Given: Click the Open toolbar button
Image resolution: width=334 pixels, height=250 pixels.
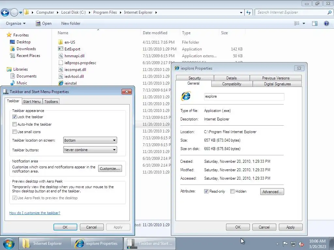Looking at the screenshot, I should (43, 23).
